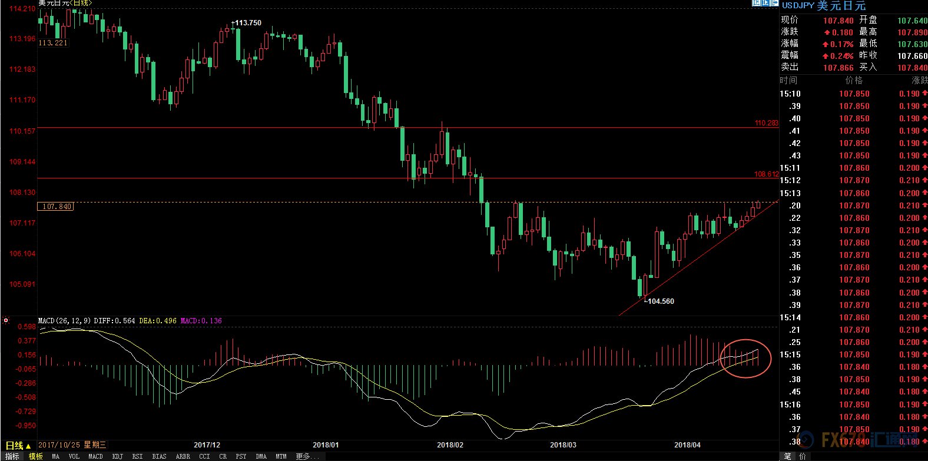Switch to the 指标 tab
The width and height of the screenshot is (928, 461).
(x=12, y=456)
